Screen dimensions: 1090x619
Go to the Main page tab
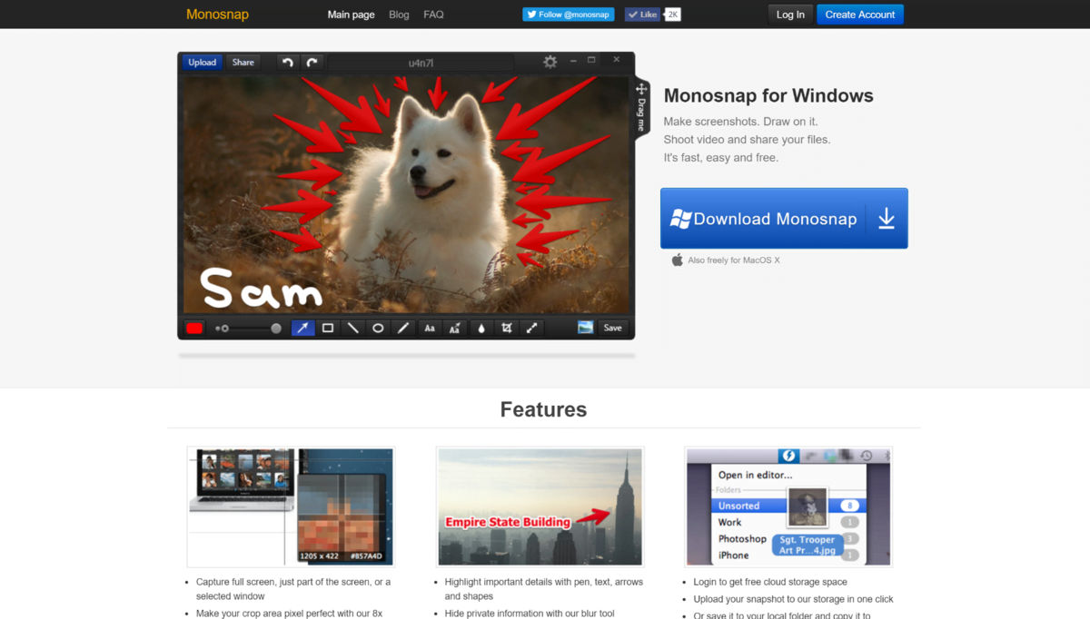point(352,15)
